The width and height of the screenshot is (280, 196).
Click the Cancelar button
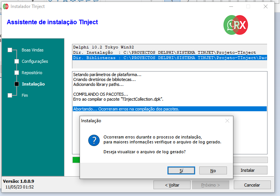(252, 185)
